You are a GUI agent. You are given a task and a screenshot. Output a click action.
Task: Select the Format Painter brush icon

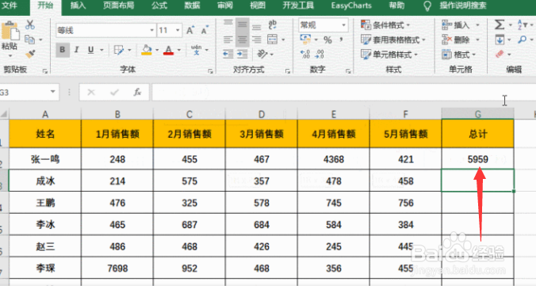pyautogui.click(x=30, y=55)
